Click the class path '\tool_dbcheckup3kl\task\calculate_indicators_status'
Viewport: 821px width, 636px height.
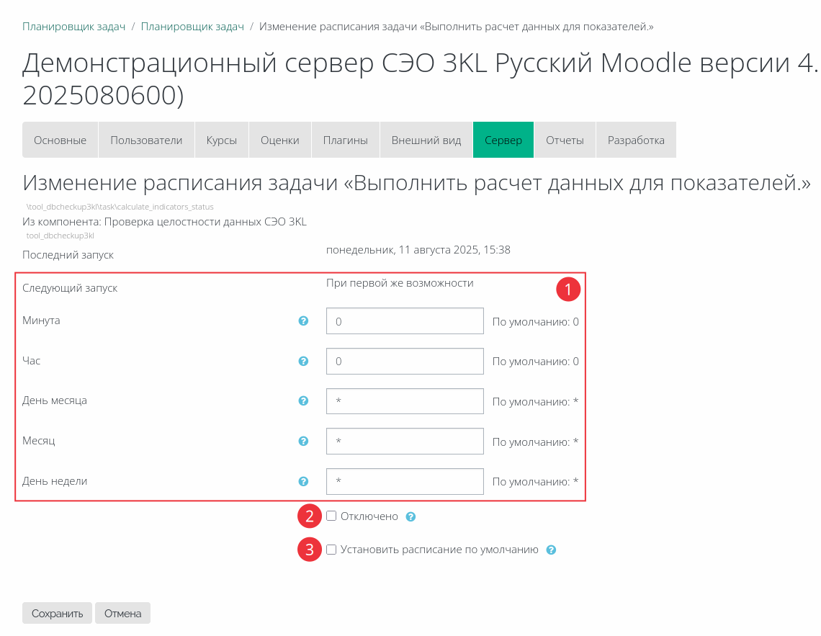[x=120, y=207]
